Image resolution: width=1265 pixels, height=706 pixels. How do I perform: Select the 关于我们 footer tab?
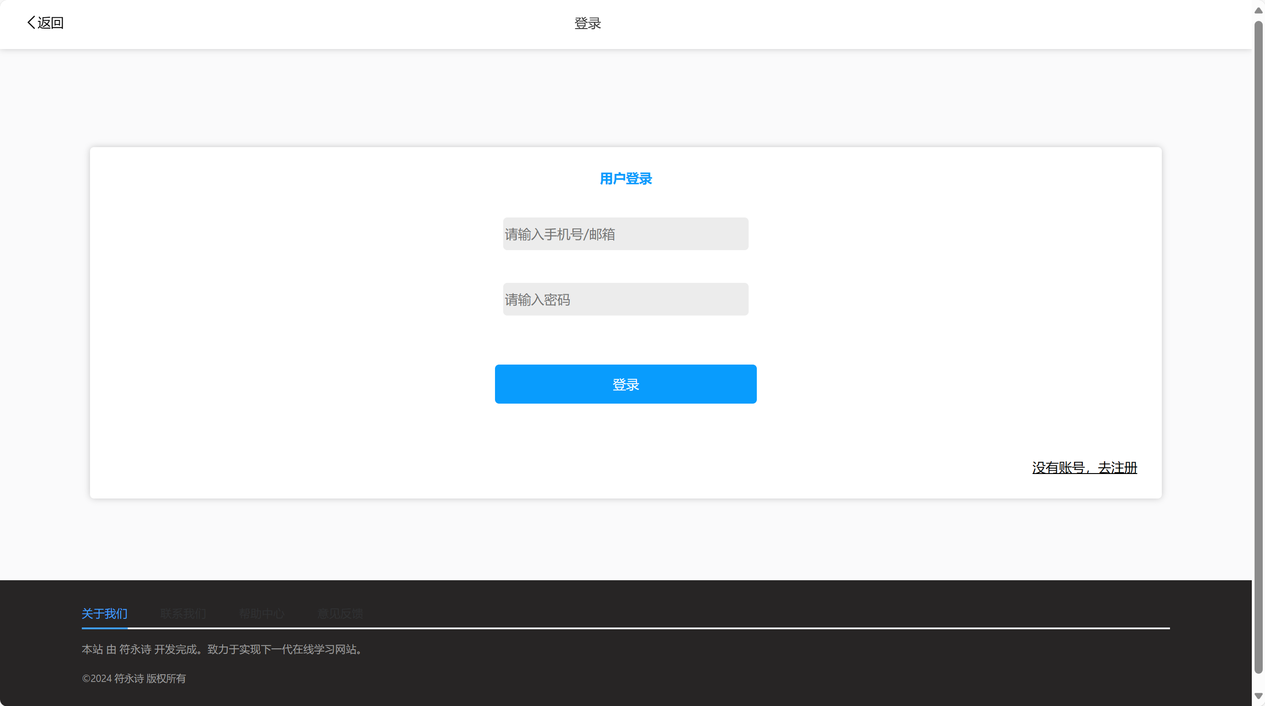pos(104,613)
